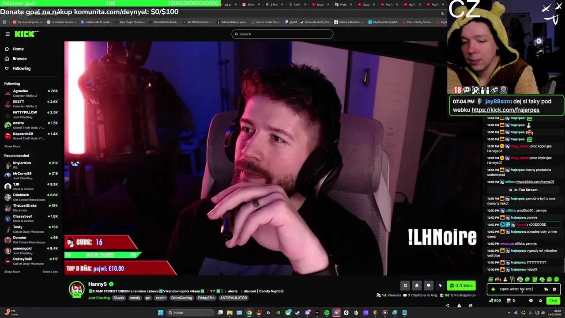The image size is (565, 318).
Task: Click Windows taskbar Hledat search box
Action: 191,313
